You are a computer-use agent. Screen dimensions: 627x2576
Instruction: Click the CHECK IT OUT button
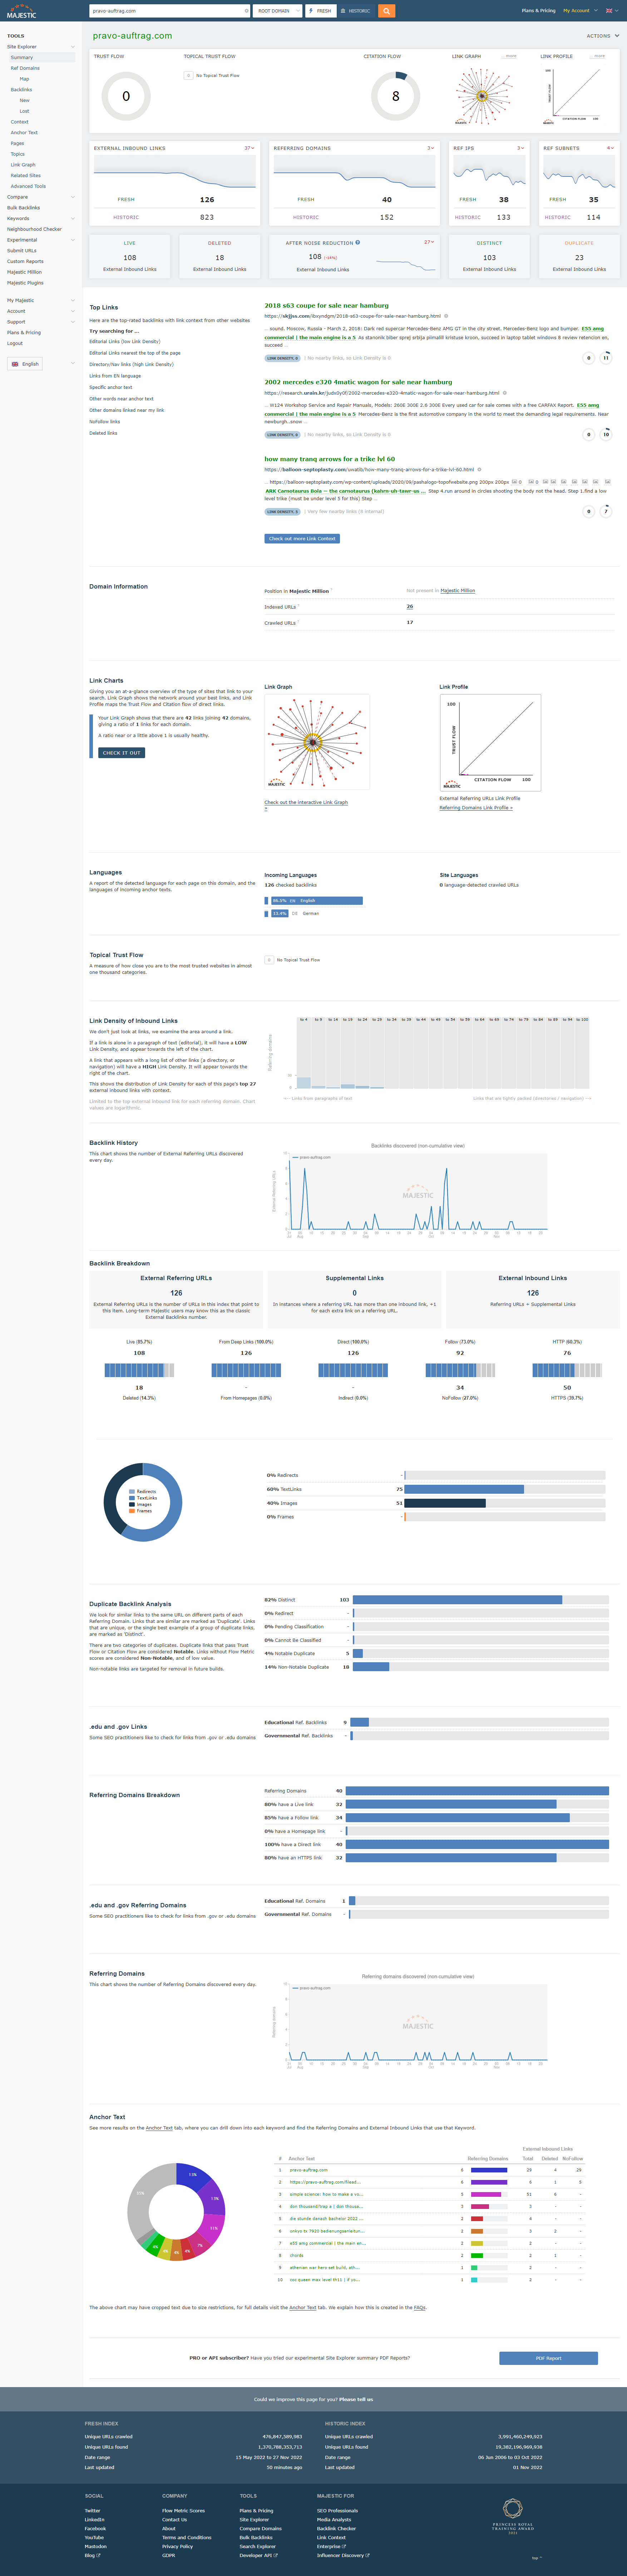coord(122,753)
